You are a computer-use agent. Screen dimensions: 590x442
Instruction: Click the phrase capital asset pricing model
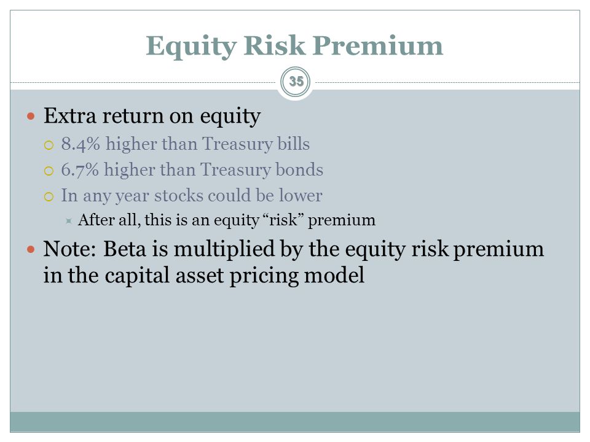(x=234, y=276)
